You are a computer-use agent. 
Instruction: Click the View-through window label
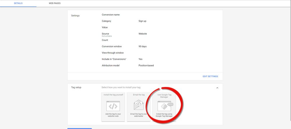point(113,53)
